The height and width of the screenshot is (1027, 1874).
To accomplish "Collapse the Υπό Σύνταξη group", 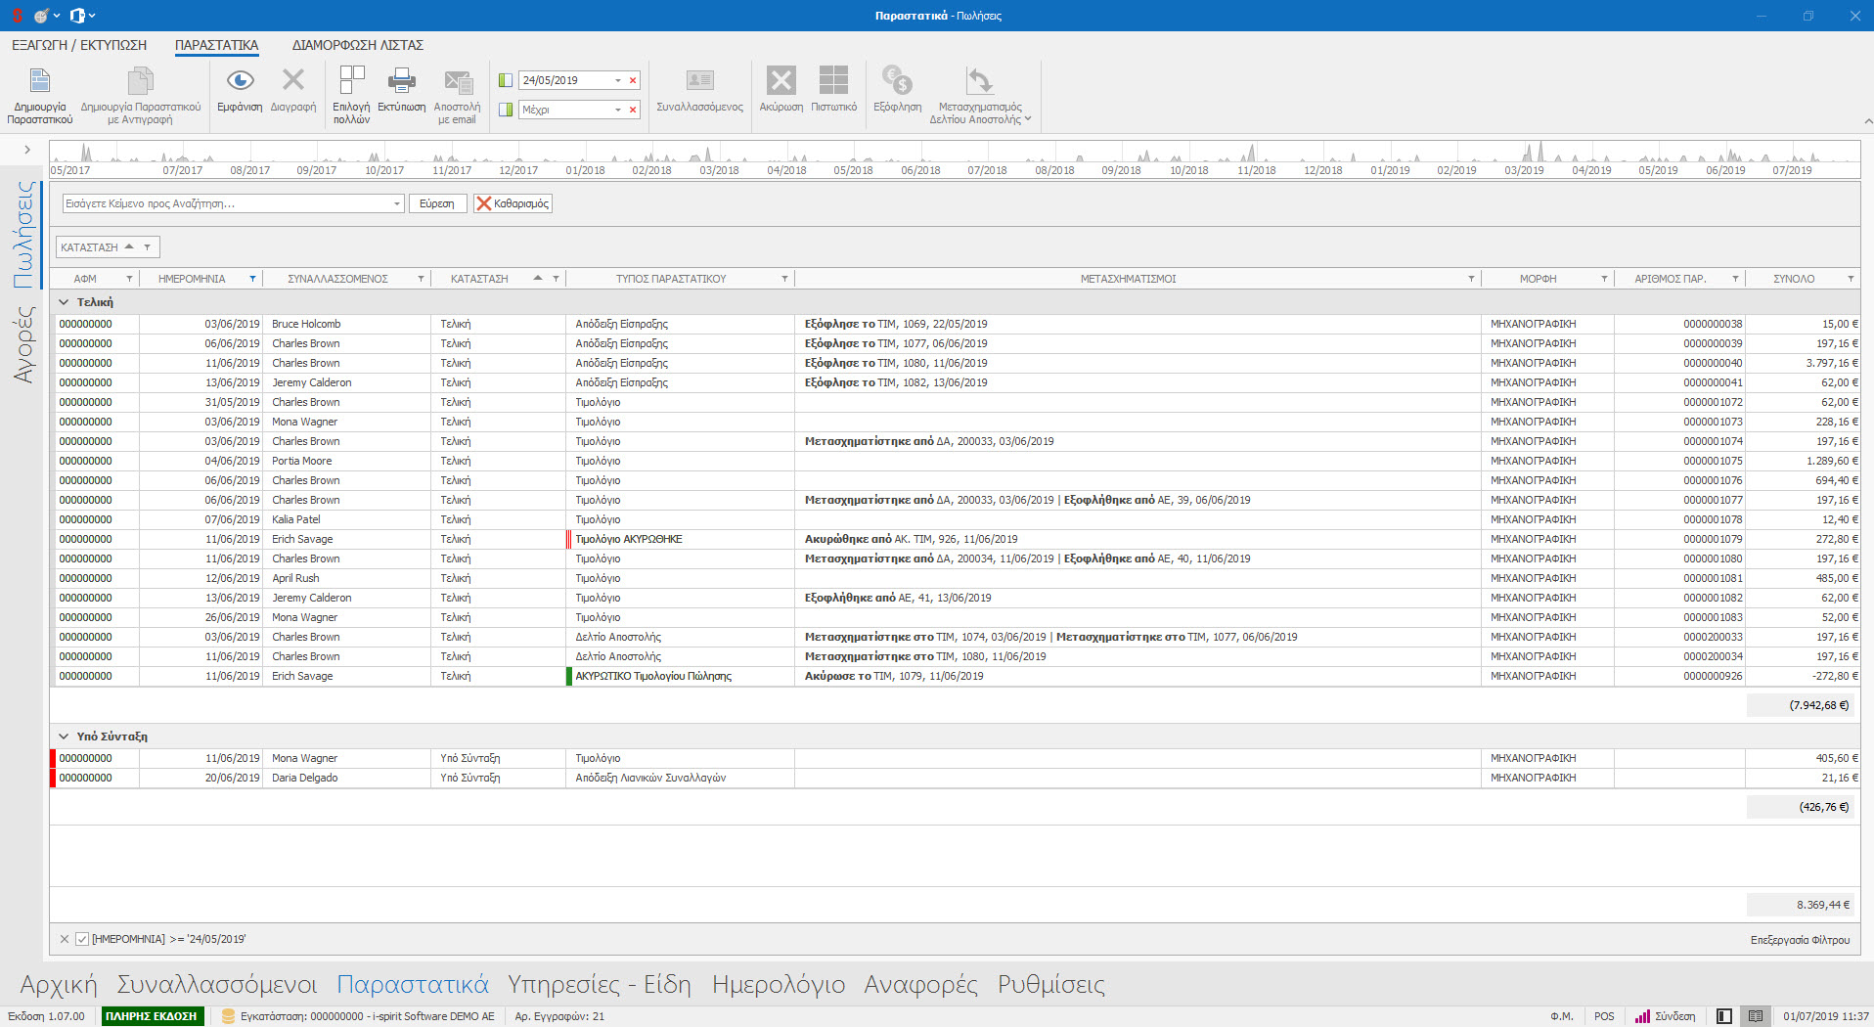I will point(64,737).
